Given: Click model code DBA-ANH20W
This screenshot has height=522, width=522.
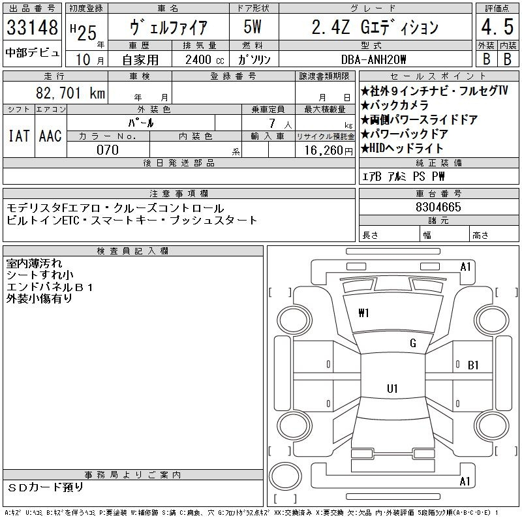Looking at the screenshot, I should (373, 59).
